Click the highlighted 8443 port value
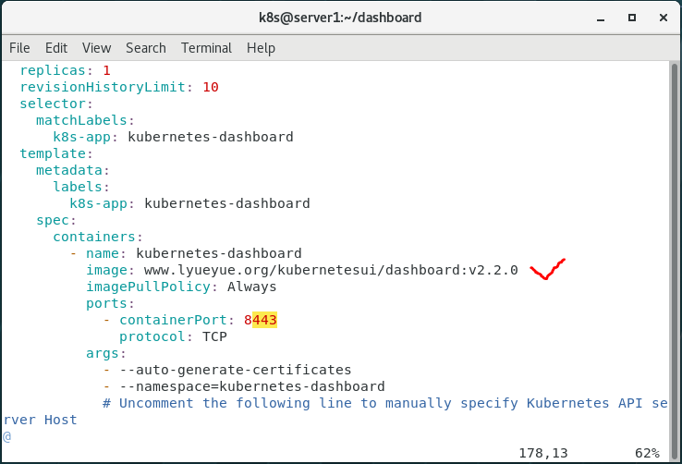This screenshot has height=464, width=682. tap(261, 320)
